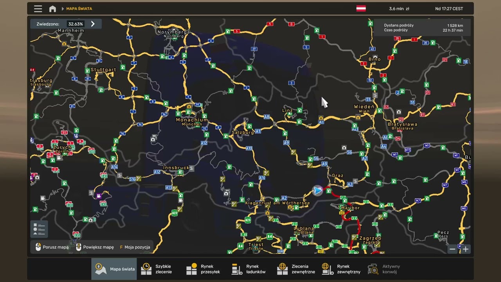501x282 pixels.
Task: Click Powiększ mapę mouse hint
Action: click(x=94, y=247)
